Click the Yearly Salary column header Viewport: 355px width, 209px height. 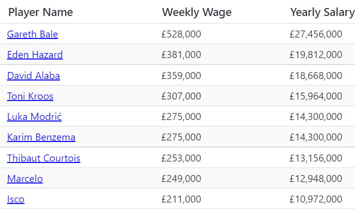[x=322, y=12]
